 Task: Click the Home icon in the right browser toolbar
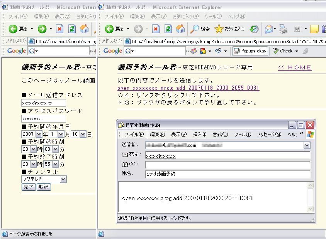pos(180,29)
